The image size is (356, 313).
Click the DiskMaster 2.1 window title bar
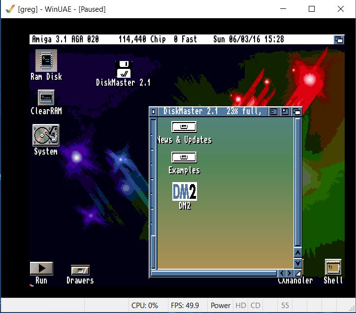213,111
